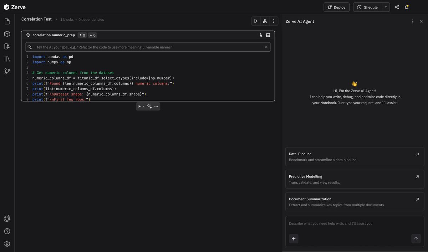Click the Zerve AI Agent panel title

tap(300, 21)
